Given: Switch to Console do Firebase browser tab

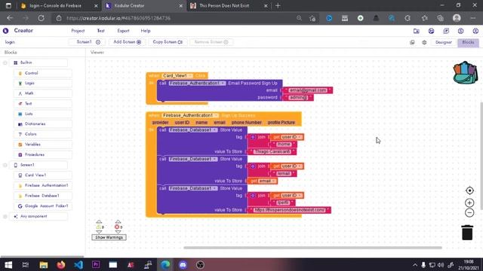Looking at the screenshot, I should 59,5.
